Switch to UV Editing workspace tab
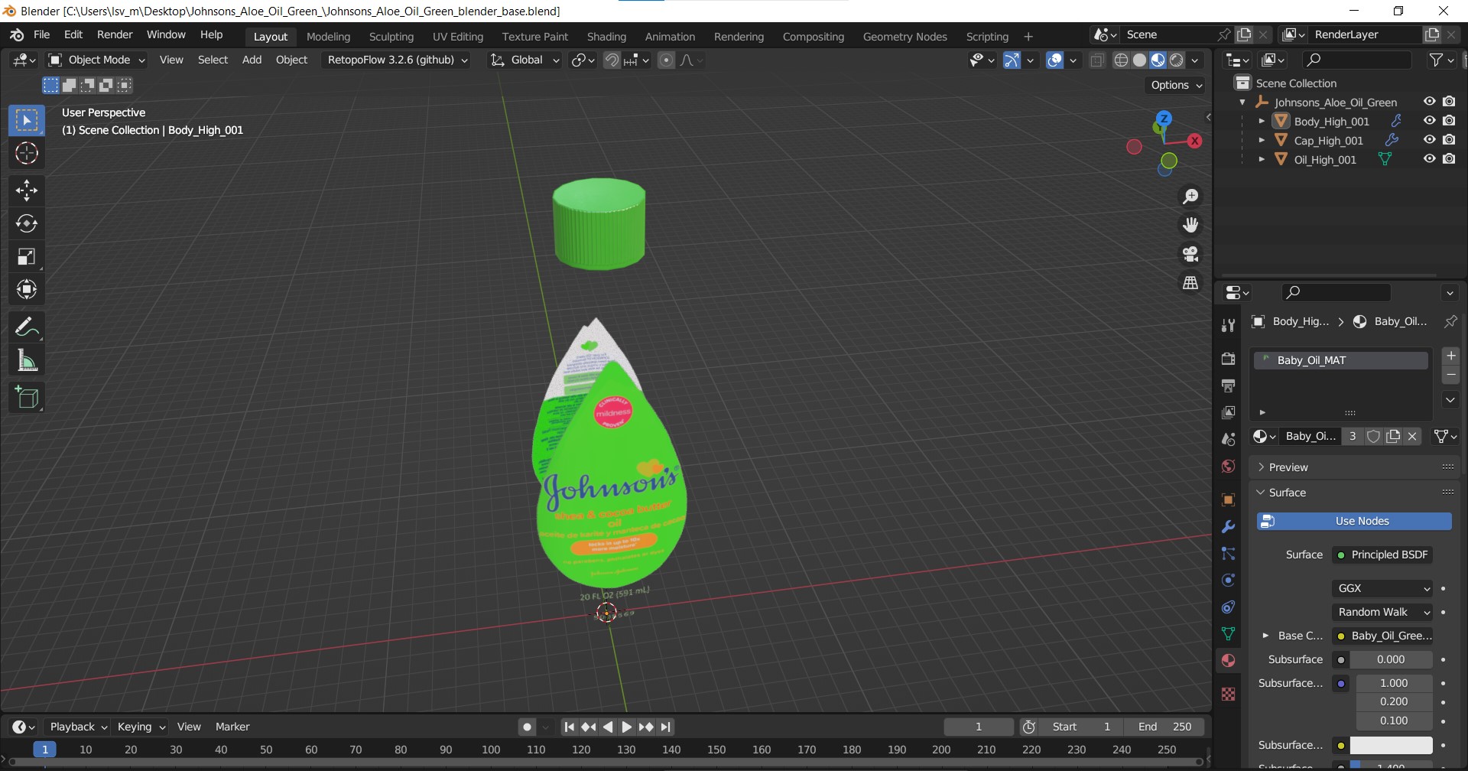 [x=458, y=37]
